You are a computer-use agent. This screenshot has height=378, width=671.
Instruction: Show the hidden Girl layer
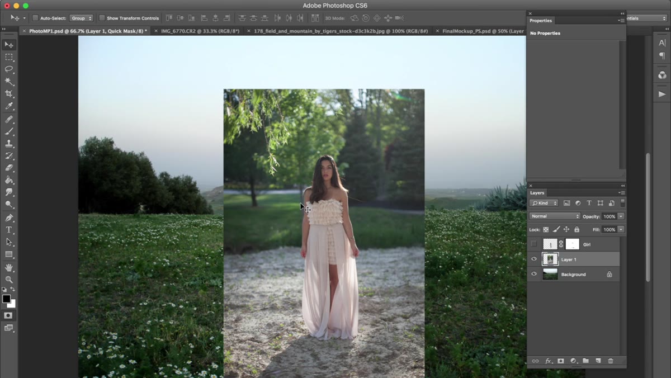point(534,244)
